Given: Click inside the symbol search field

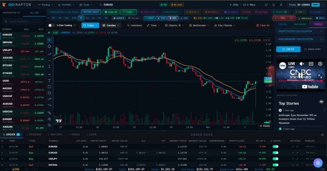Looking at the screenshot, I should click(23, 22).
